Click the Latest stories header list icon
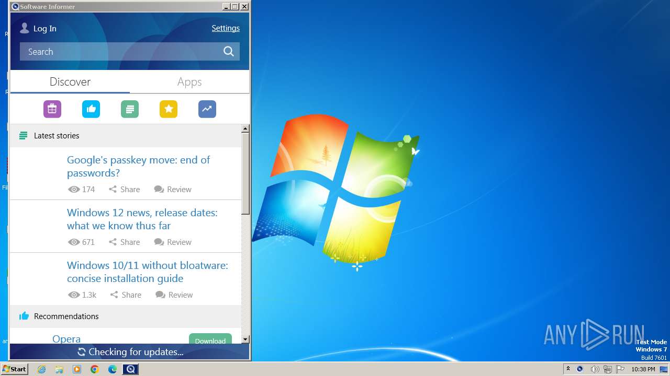Image resolution: width=670 pixels, height=376 pixels. point(23,136)
